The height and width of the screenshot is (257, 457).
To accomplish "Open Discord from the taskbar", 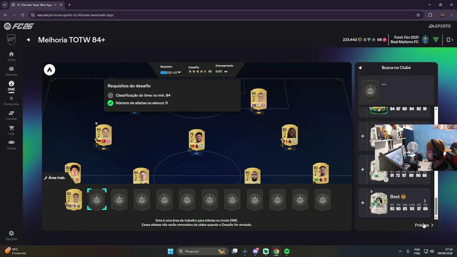I will click(255, 251).
